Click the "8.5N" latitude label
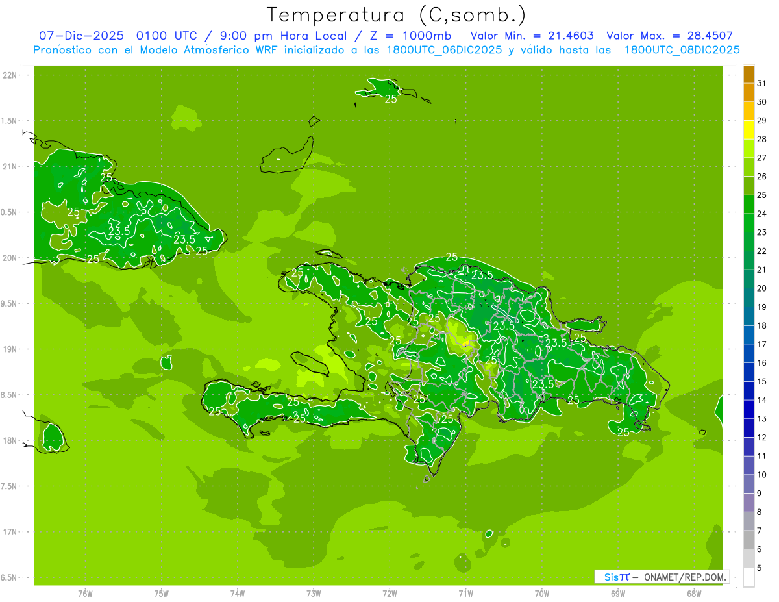 [x=9, y=395]
